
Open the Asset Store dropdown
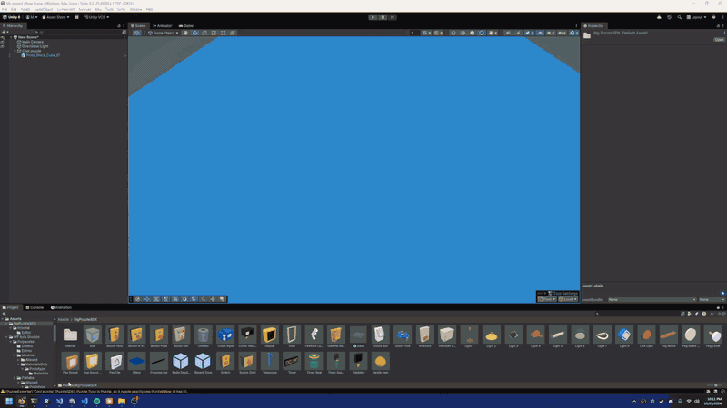coord(55,17)
